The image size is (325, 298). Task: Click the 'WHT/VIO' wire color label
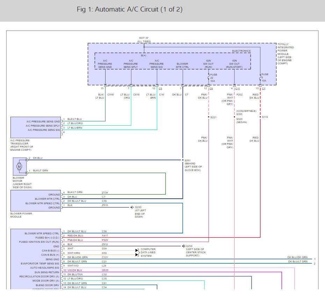coord(73,265)
